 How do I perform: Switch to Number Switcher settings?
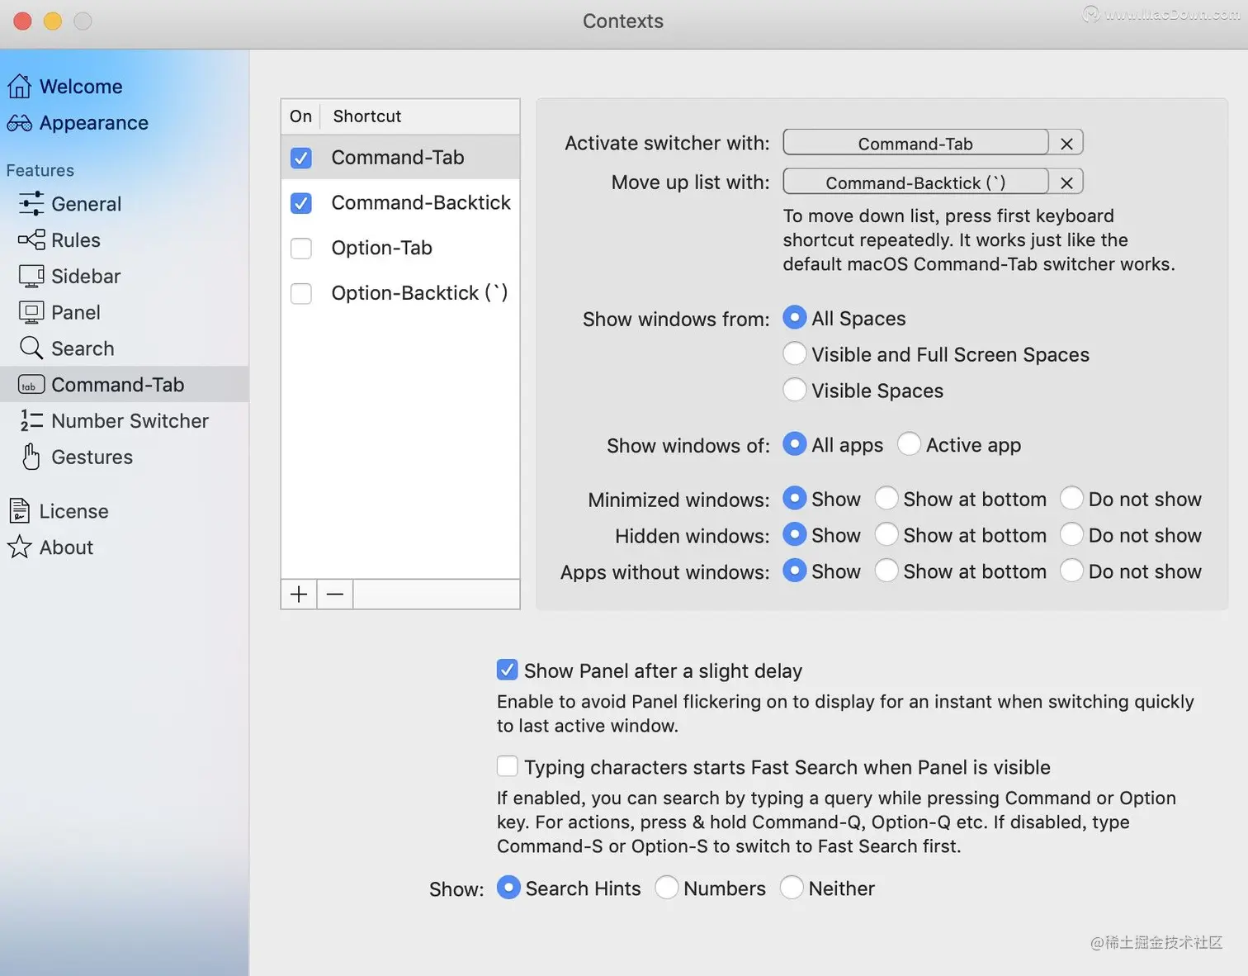pyautogui.click(x=130, y=421)
